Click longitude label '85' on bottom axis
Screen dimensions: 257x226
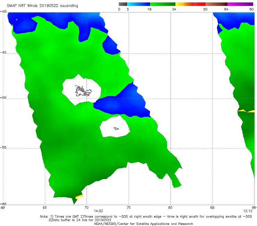(212, 208)
